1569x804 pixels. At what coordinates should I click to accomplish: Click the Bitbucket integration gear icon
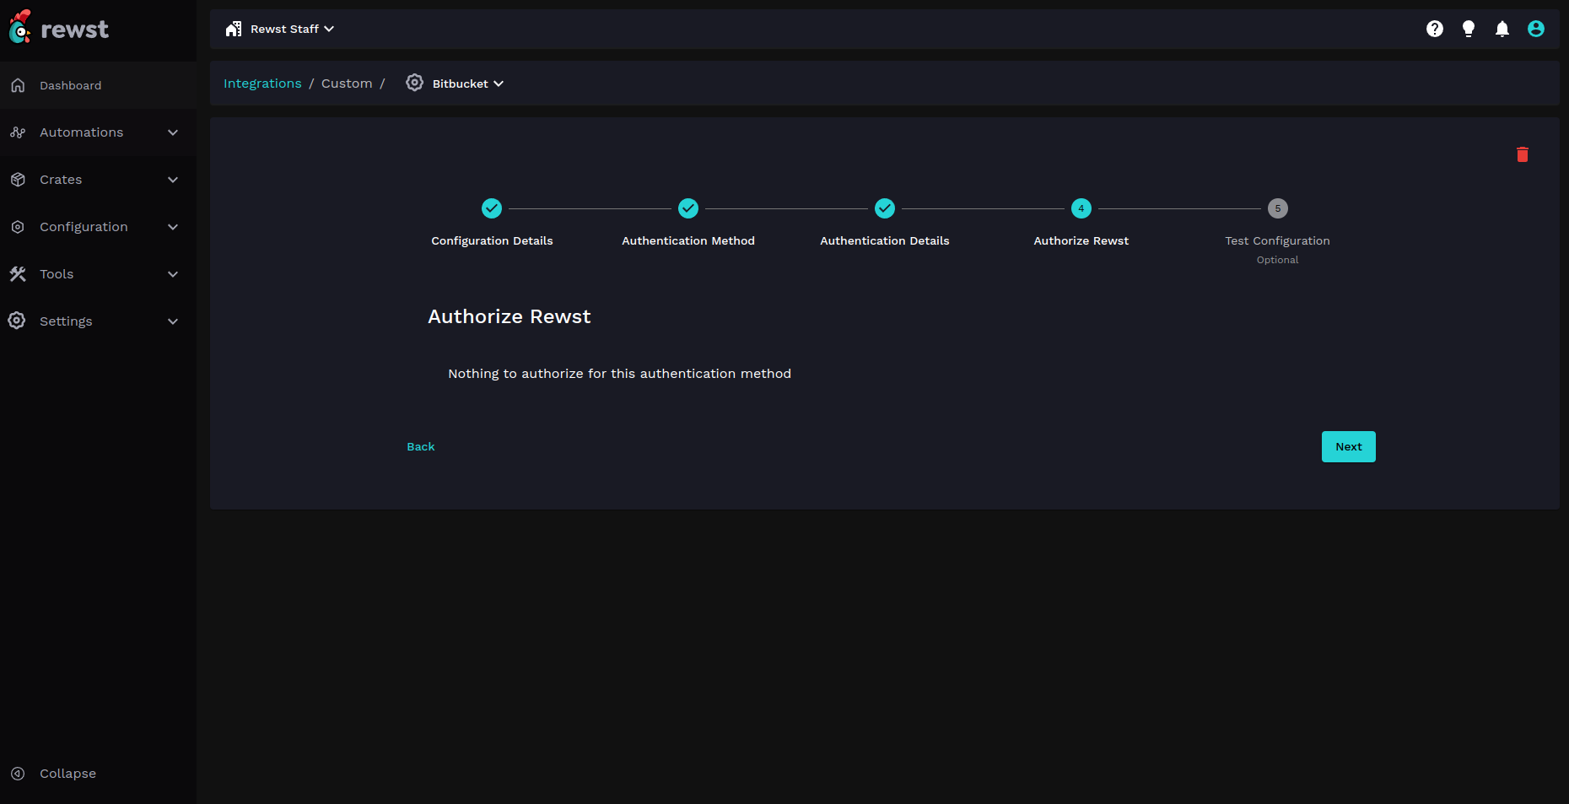point(414,83)
